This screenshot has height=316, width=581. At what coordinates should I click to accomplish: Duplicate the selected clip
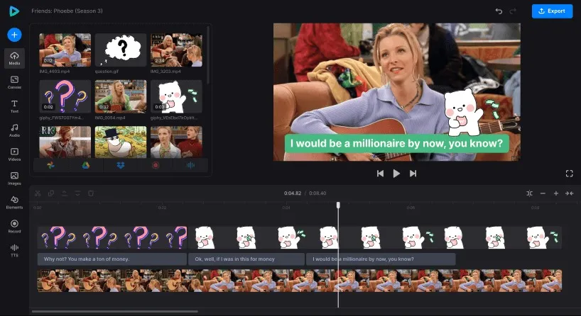point(50,193)
